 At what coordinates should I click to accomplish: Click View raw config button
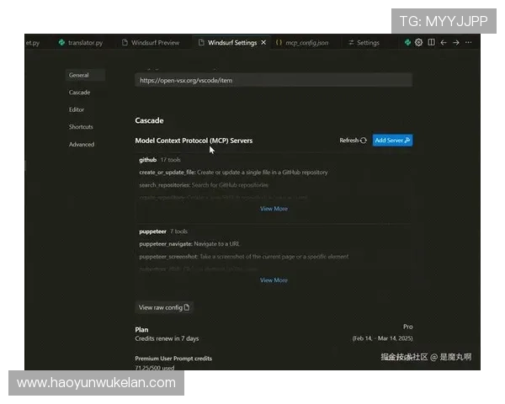(x=165, y=307)
